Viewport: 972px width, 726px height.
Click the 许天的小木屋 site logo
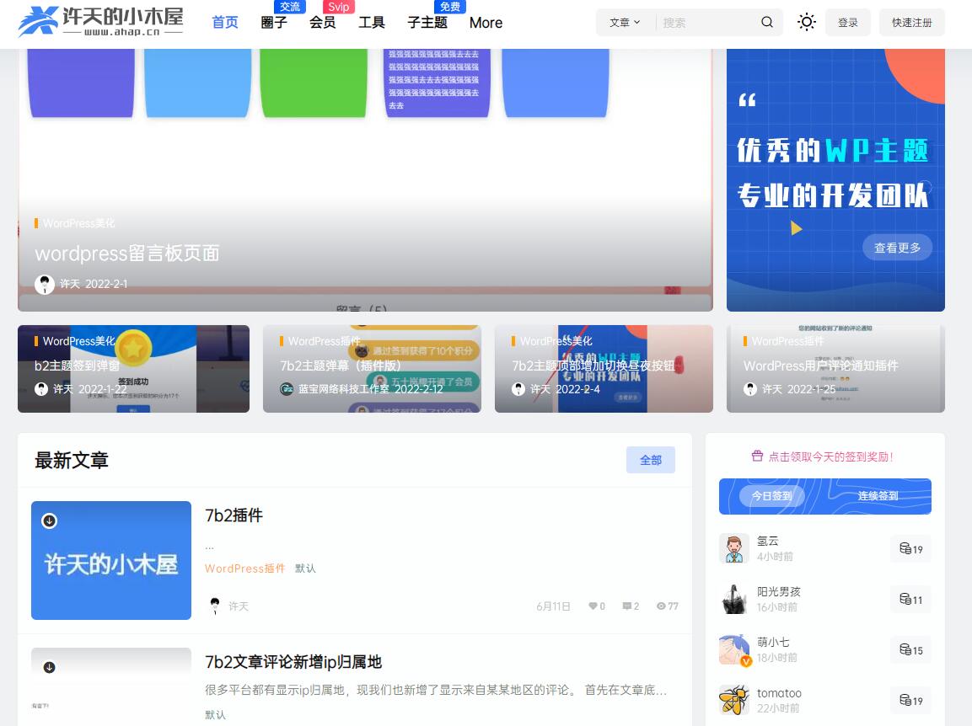(100, 22)
